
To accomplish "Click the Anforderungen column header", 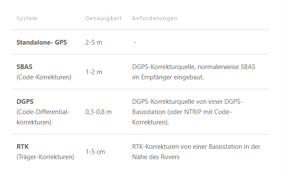I will 155,18.
